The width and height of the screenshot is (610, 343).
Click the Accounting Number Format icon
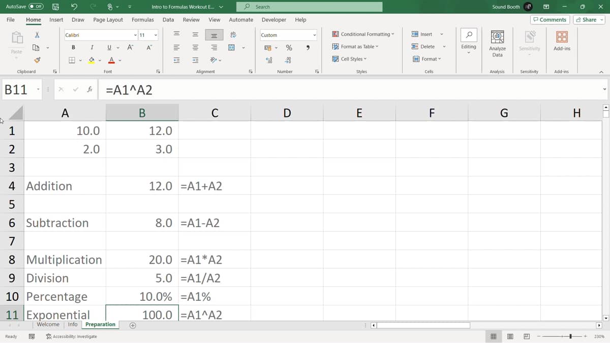coord(268,48)
